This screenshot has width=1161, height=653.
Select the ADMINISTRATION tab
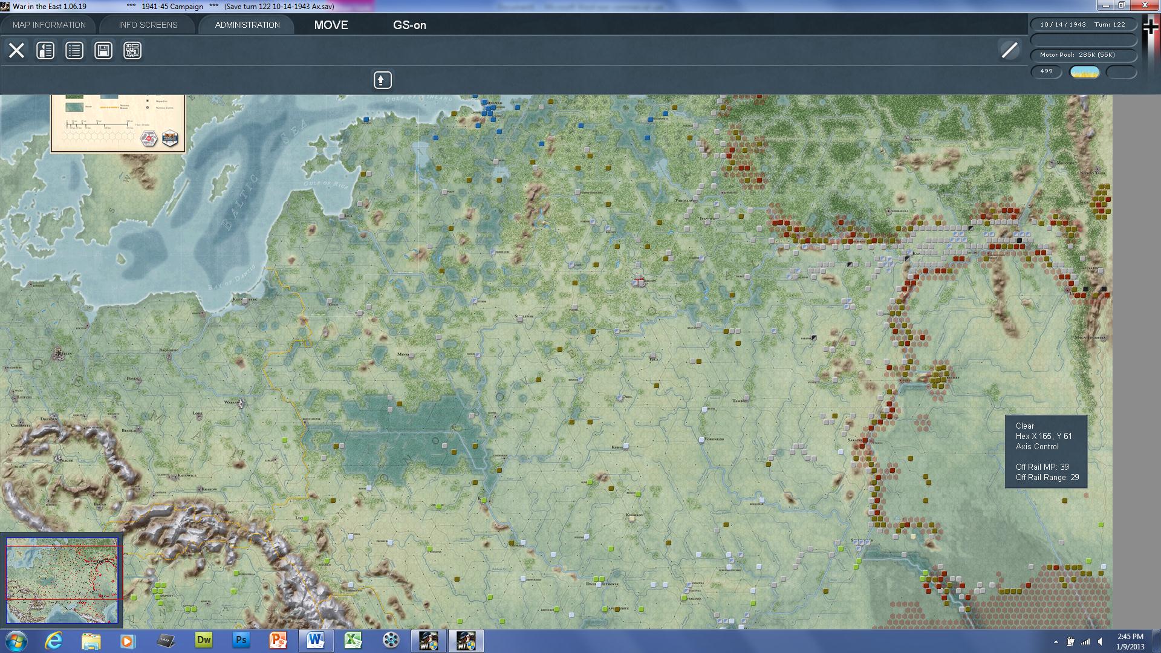247,25
